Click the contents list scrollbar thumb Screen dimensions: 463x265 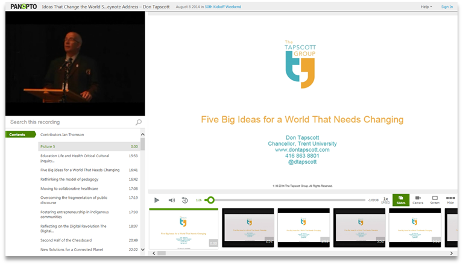pyautogui.click(x=143, y=145)
